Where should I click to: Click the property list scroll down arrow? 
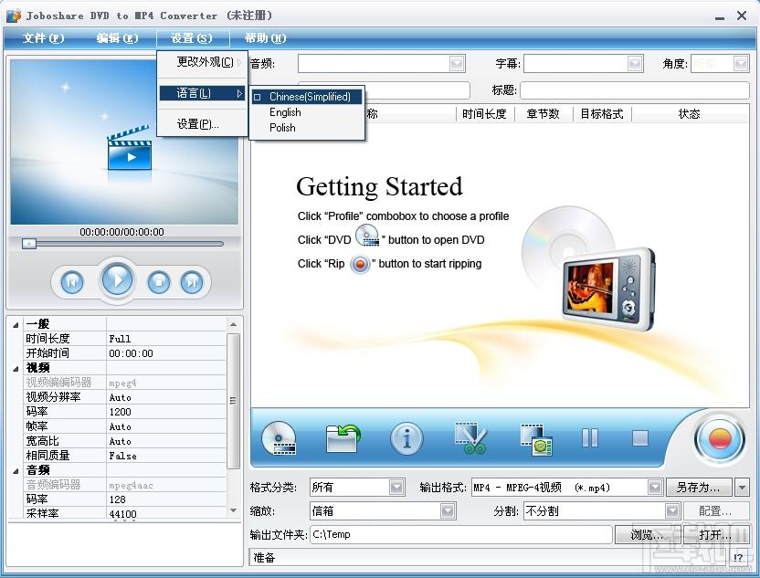(233, 510)
